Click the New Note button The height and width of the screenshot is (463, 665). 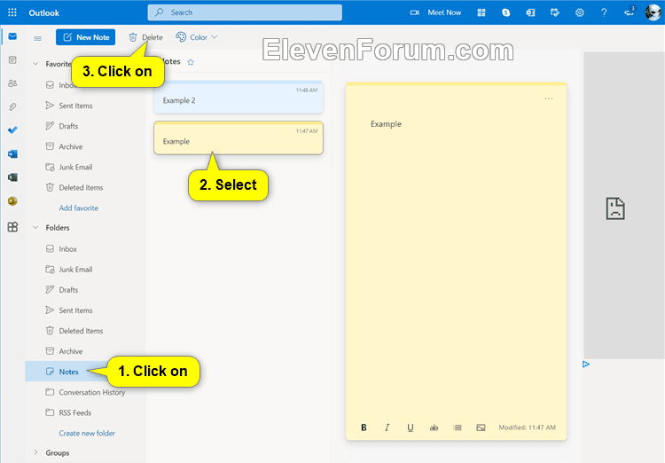coord(86,37)
